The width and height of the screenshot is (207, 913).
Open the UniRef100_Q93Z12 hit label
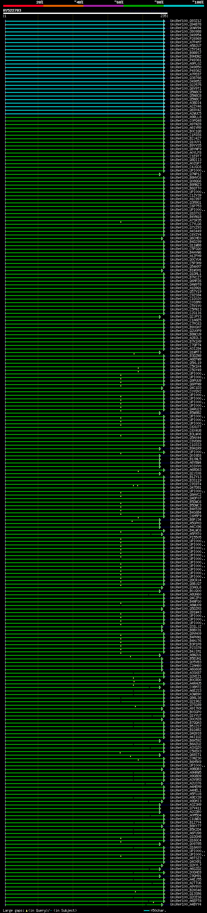[x=185, y=21]
